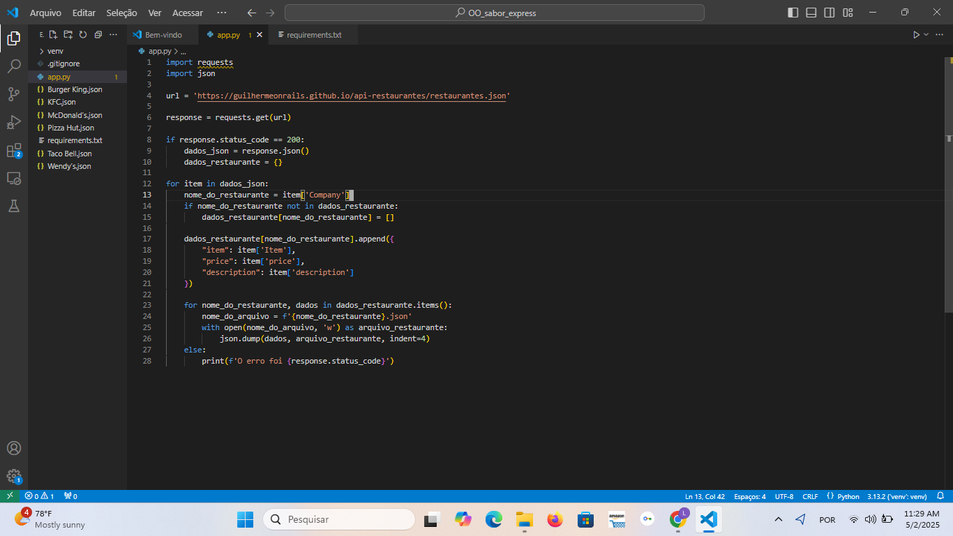953x536 pixels.
Task: Open the Search view in activity bar
Action: (x=14, y=66)
